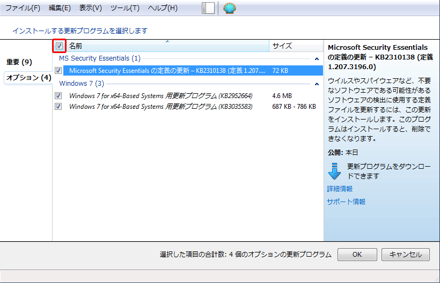Open the ファイル(F) menu
Viewport: 440px width, 283px height.
point(23,8)
